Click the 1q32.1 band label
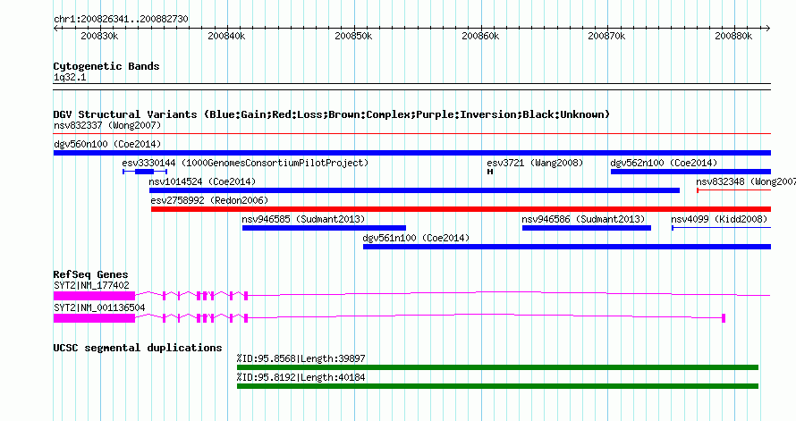Viewport: 796px width, 421px height. coord(70,78)
